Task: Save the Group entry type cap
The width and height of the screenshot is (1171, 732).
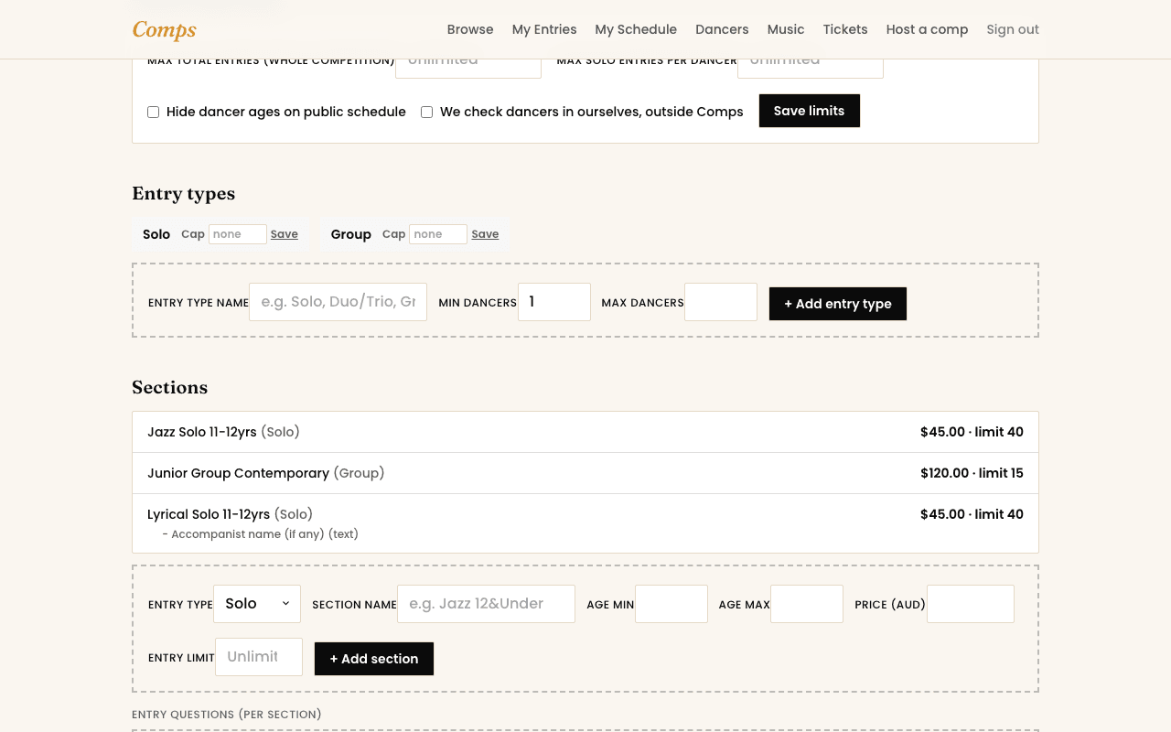Action: [x=485, y=234]
